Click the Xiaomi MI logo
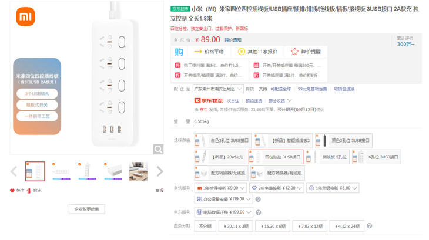The height and width of the screenshot is (240, 429). coord(25,16)
